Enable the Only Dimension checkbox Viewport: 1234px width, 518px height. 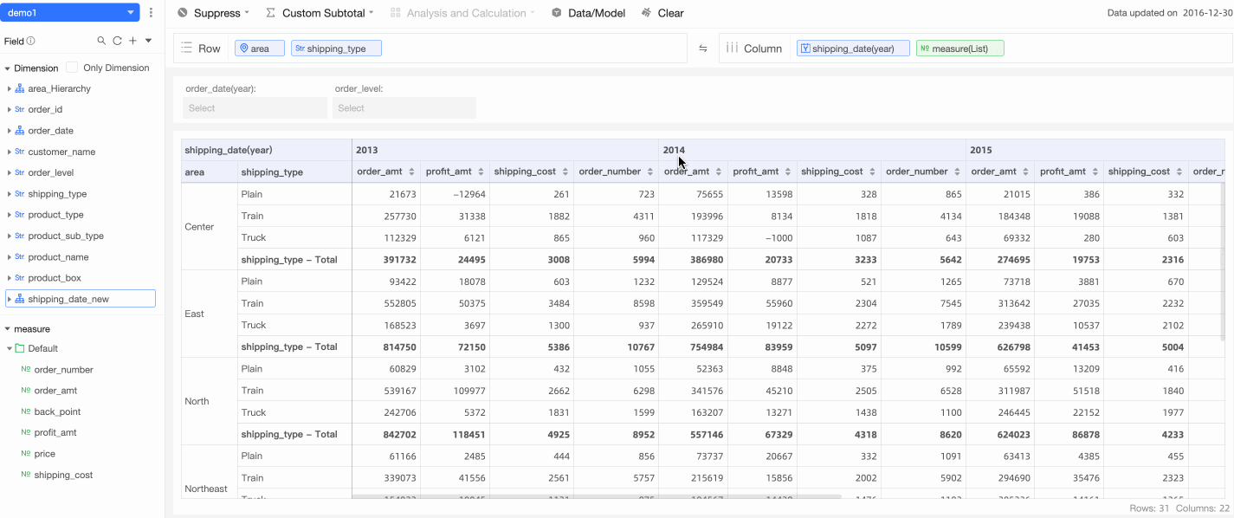[x=72, y=68]
